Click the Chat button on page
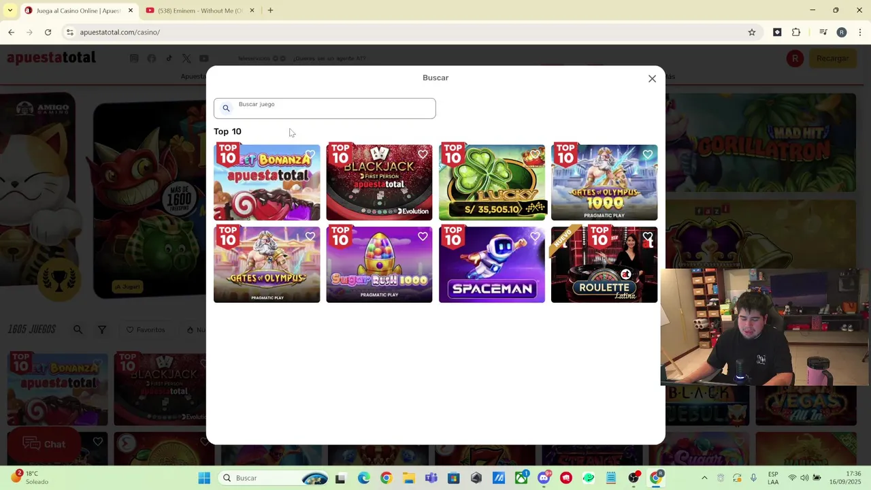 point(45,444)
